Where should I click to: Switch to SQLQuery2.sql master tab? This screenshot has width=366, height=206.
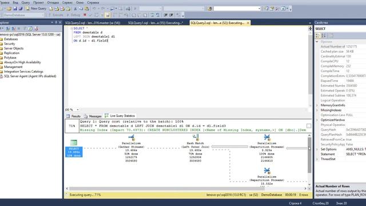pyautogui.click(x=93, y=23)
